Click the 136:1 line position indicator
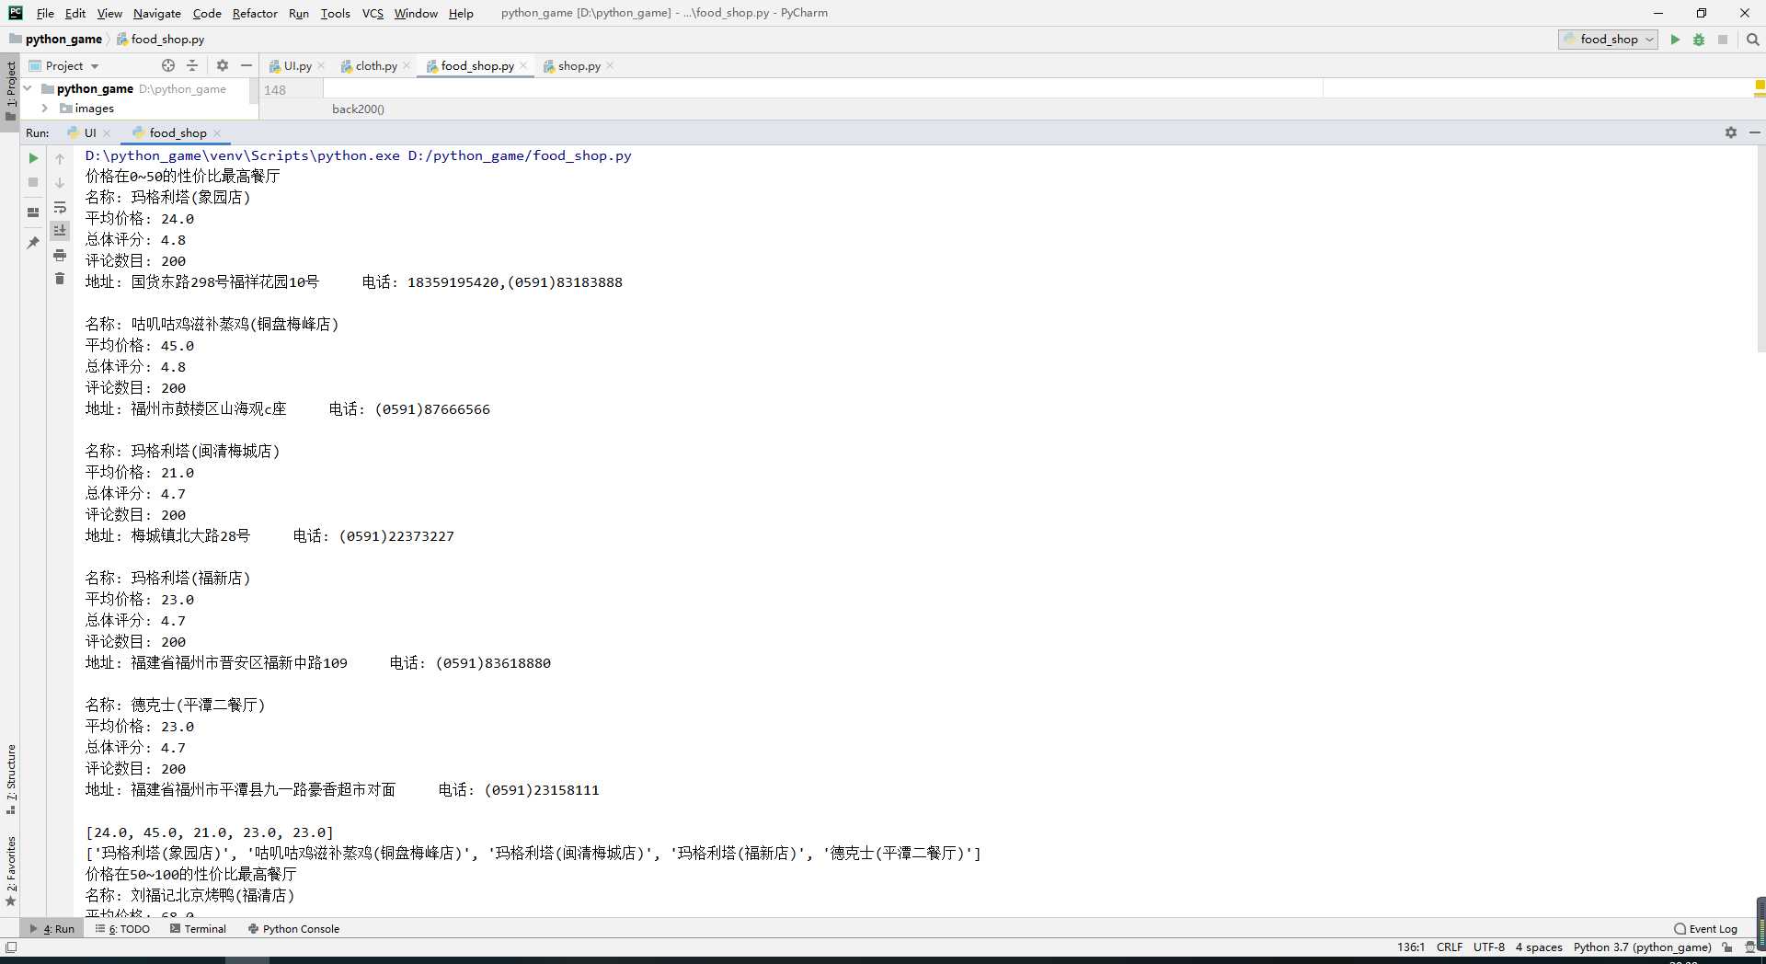The image size is (1766, 964). pos(1411,947)
